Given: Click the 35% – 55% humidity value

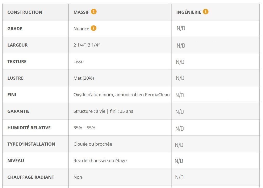Looking at the screenshot, I should click(x=84, y=128).
